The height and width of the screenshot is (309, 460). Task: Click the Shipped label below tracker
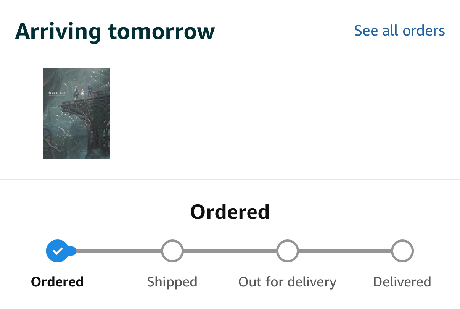click(x=172, y=282)
